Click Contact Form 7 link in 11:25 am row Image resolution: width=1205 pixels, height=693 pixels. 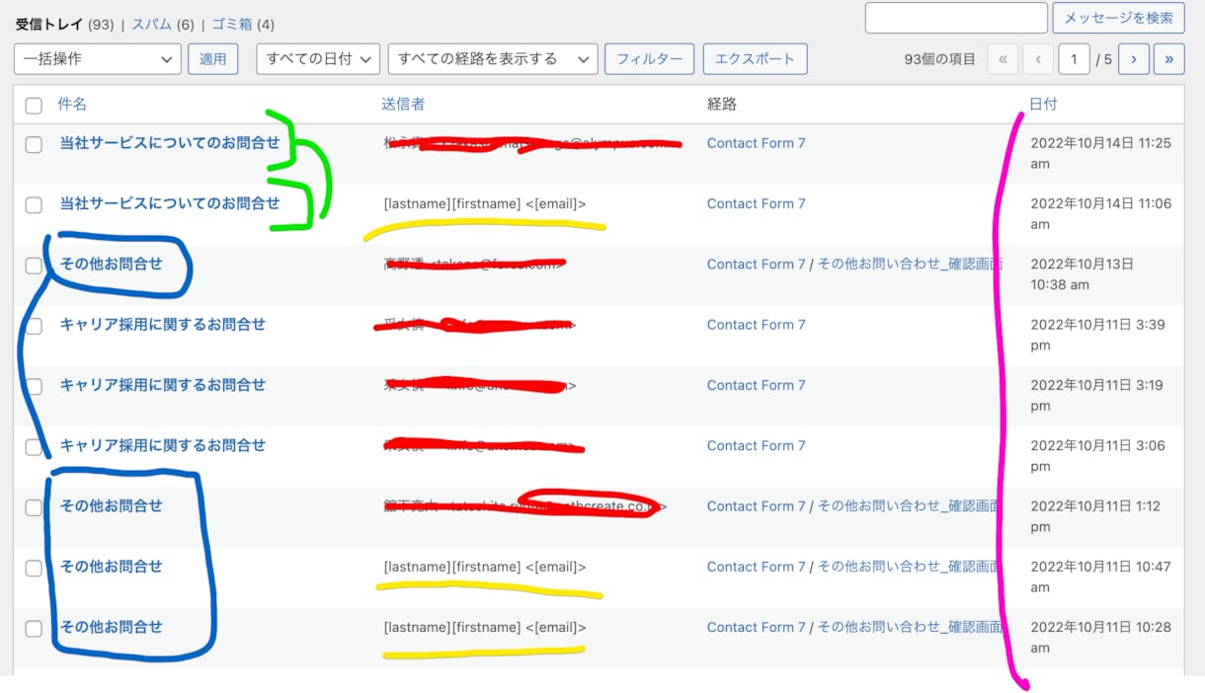(757, 143)
